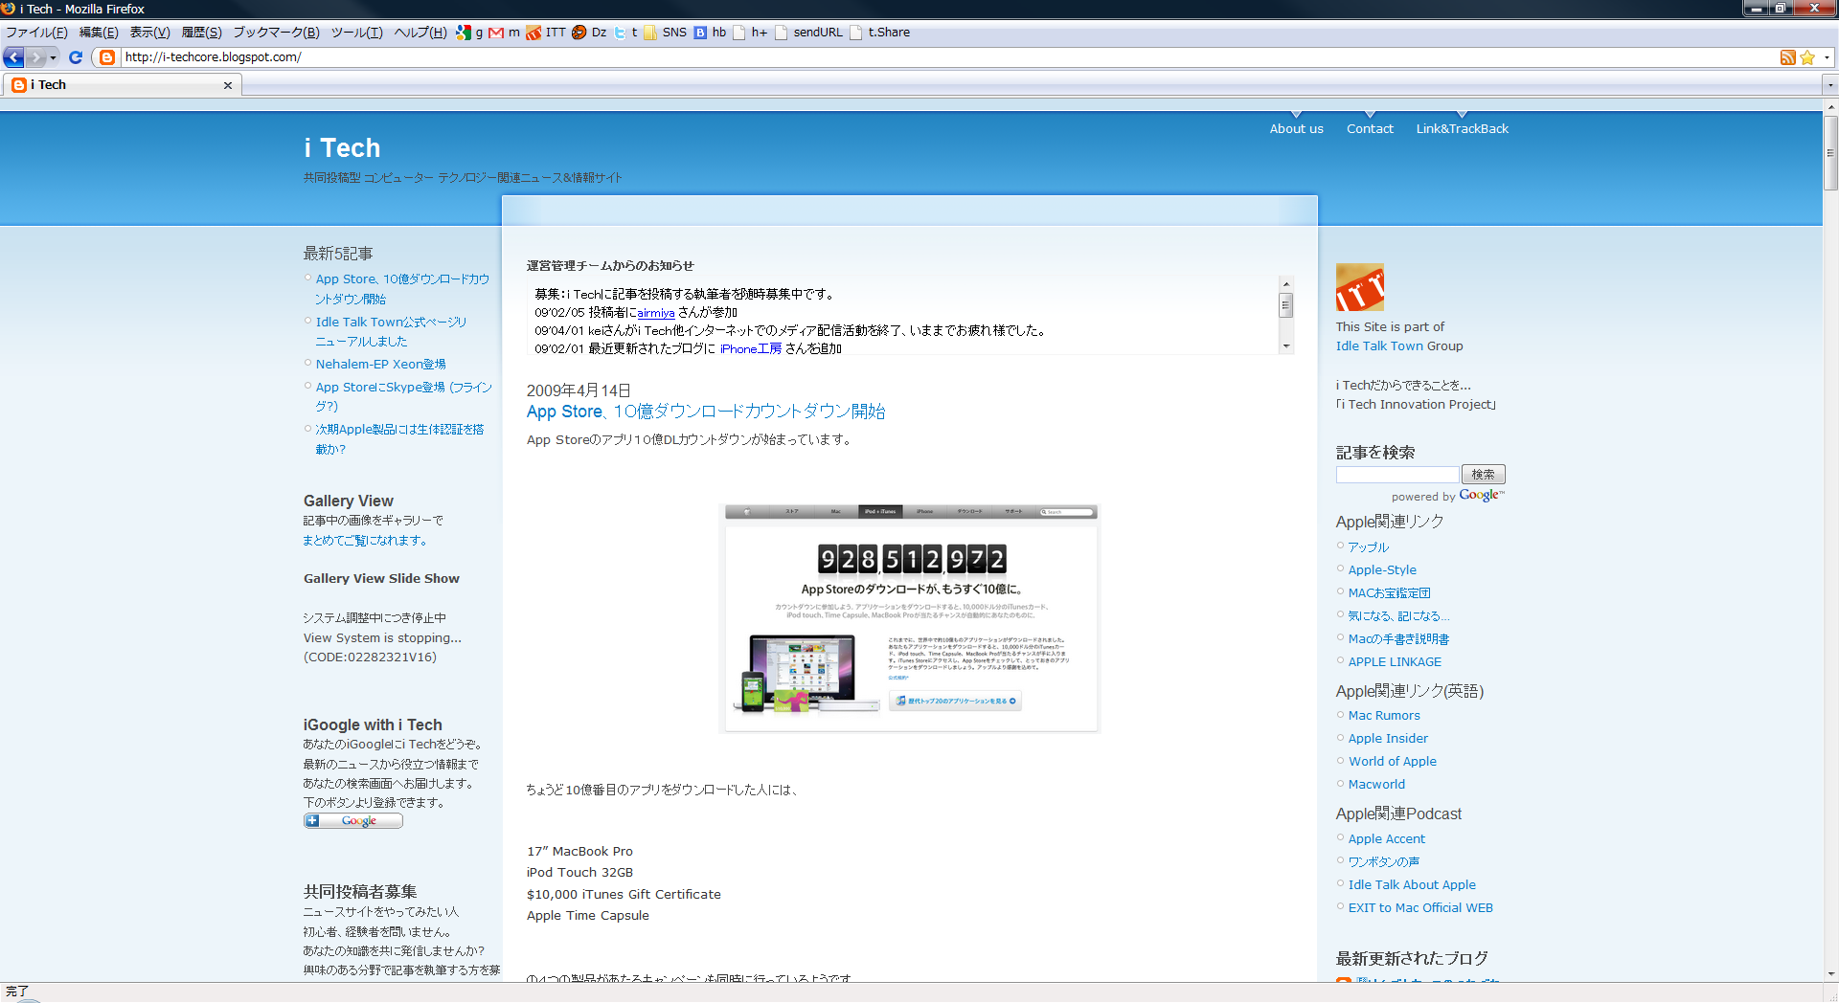Viewport: 1839px width, 1003px height.
Task: Click the 'h+' bookmarklet
Action: [x=750, y=33]
